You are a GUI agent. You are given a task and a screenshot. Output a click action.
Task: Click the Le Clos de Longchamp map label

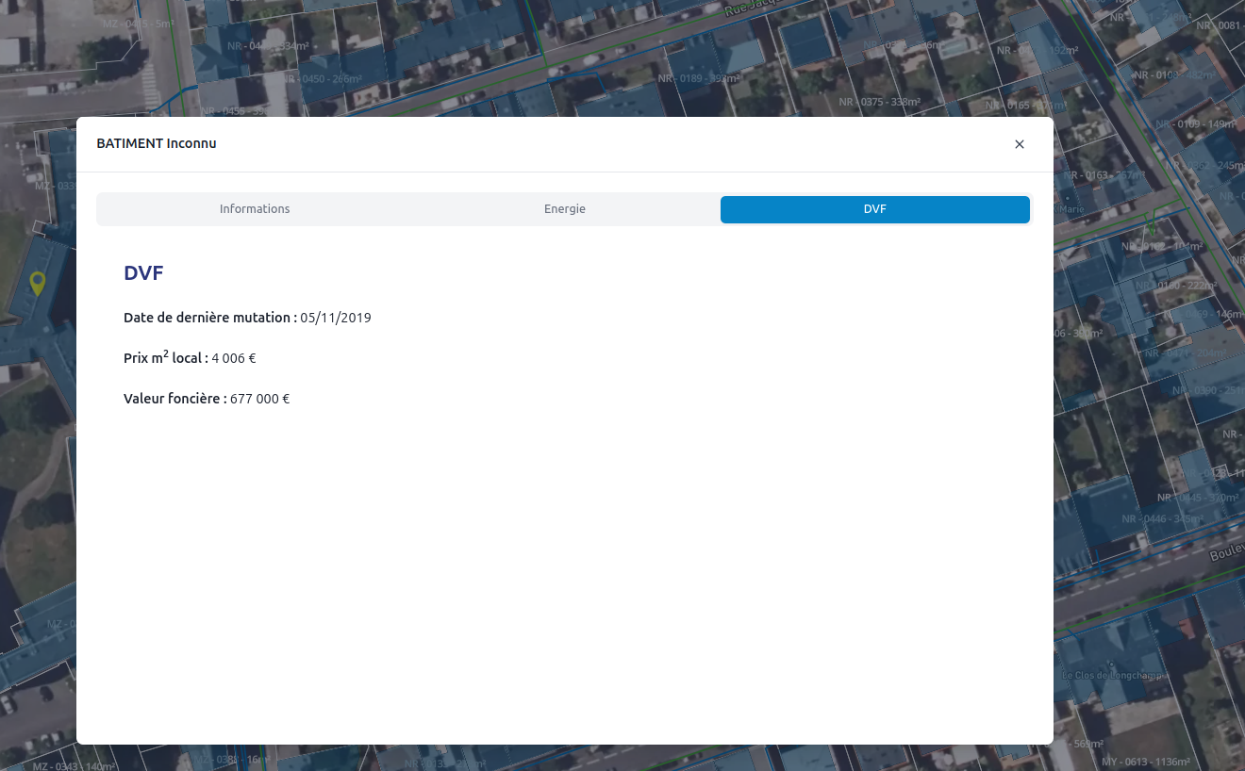1112,675
